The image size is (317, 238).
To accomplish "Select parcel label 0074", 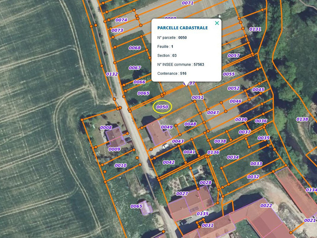I will pos(121,20).
